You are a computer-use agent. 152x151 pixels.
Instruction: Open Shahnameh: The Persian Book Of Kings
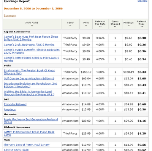(x=29, y=72)
